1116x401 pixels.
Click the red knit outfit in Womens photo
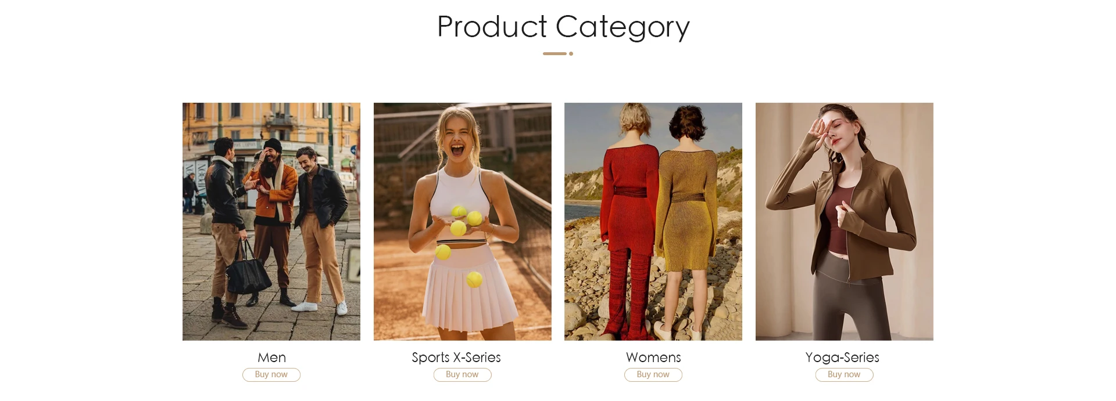(x=628, y=232)
